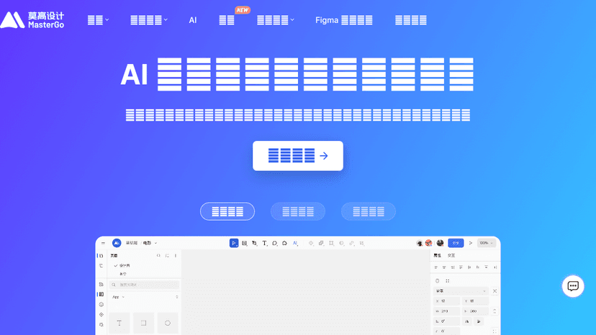Open the hamburger menu in the editor preview
Viewport: 596px width, 335px height.
pos(103,243)
